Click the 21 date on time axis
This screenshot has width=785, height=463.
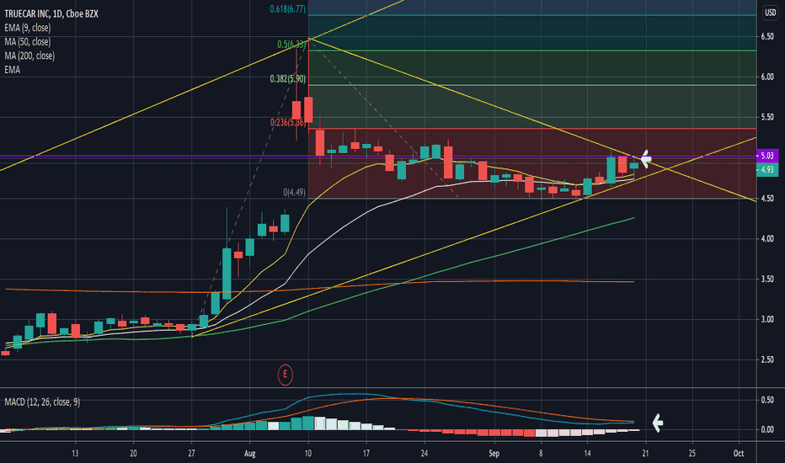(x=645, y=454)
